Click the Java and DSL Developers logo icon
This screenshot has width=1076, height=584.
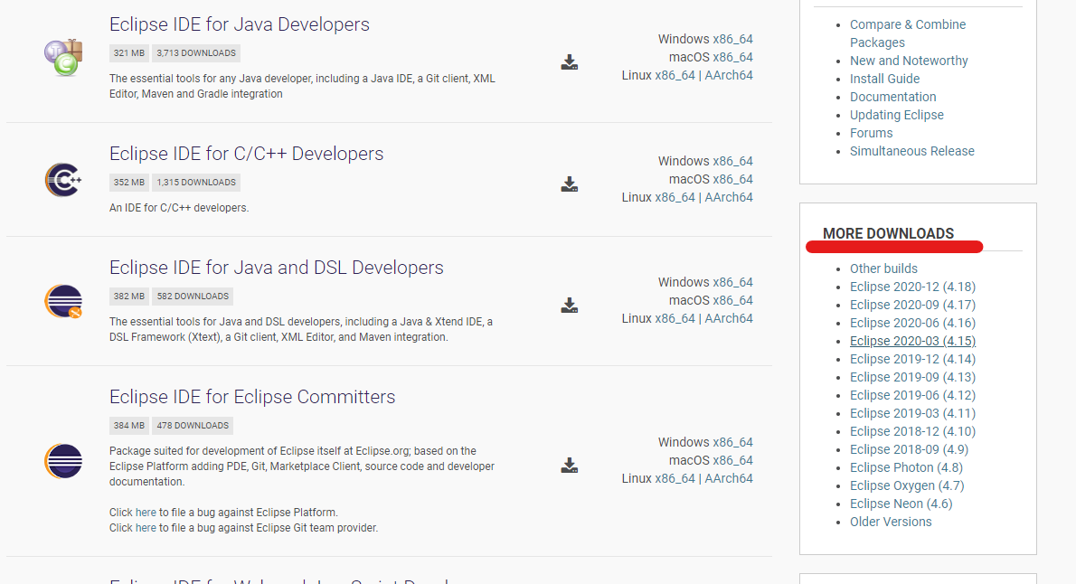coord(63,301)
